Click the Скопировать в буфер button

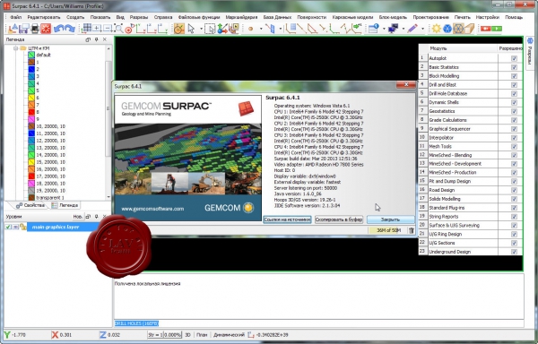[339, 219]
